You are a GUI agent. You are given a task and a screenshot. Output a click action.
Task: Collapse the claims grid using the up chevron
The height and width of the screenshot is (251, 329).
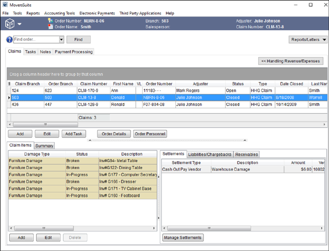[91, 140]
